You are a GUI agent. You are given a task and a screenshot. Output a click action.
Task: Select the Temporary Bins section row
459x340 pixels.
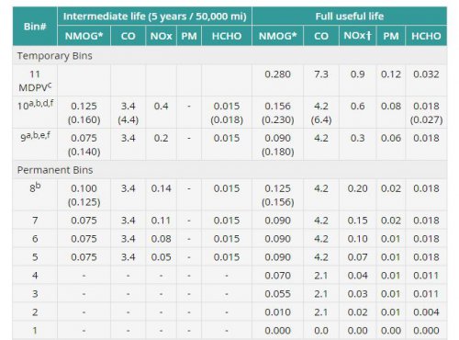pos(229,56)
